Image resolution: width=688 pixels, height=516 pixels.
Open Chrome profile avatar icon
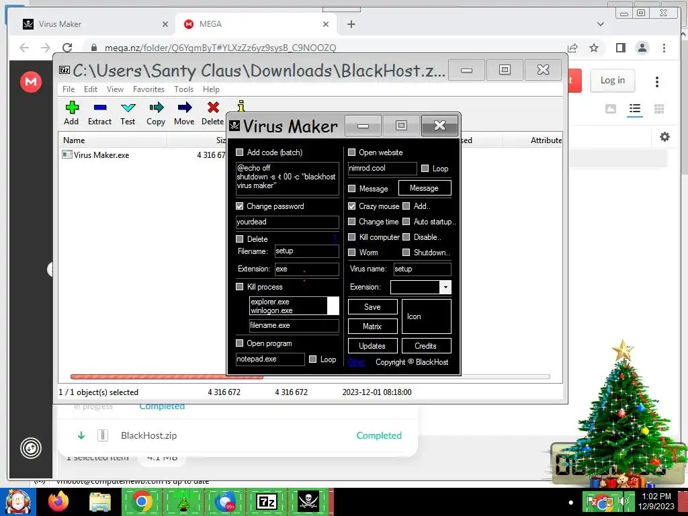point(642,48)
